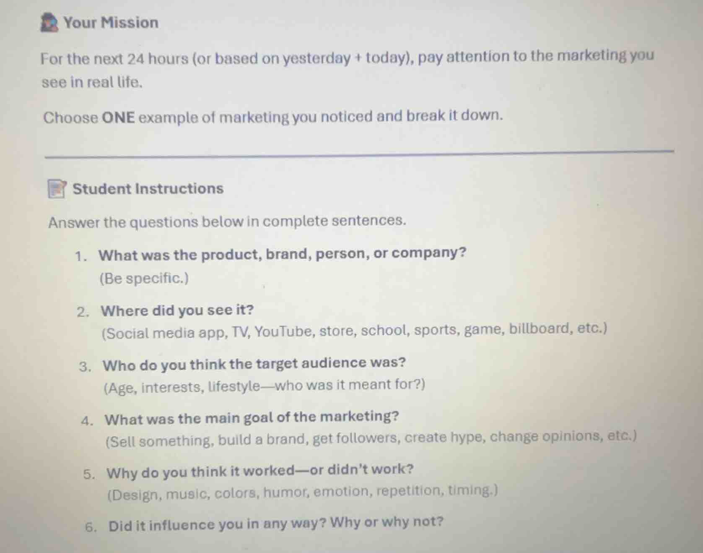Click the "Did it influence you" question
The width and height of the screenshot is (703, 553).
coord(276,524)
